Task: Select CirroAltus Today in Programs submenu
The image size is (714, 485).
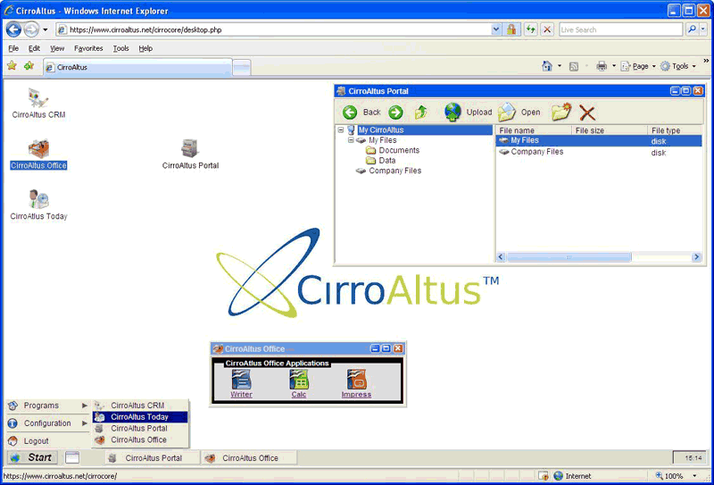Action: (138, 417)
